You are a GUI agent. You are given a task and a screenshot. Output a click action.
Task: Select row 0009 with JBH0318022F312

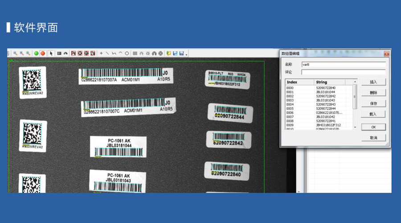point(319,125)
